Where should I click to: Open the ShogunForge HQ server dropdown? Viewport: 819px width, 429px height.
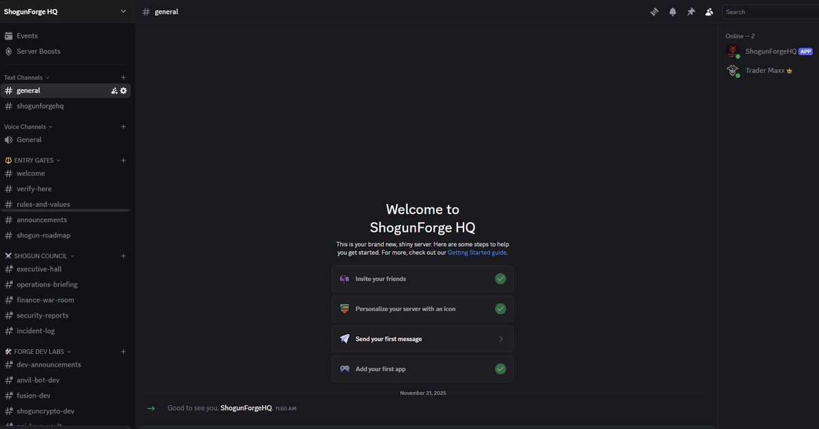click(66, 12)
